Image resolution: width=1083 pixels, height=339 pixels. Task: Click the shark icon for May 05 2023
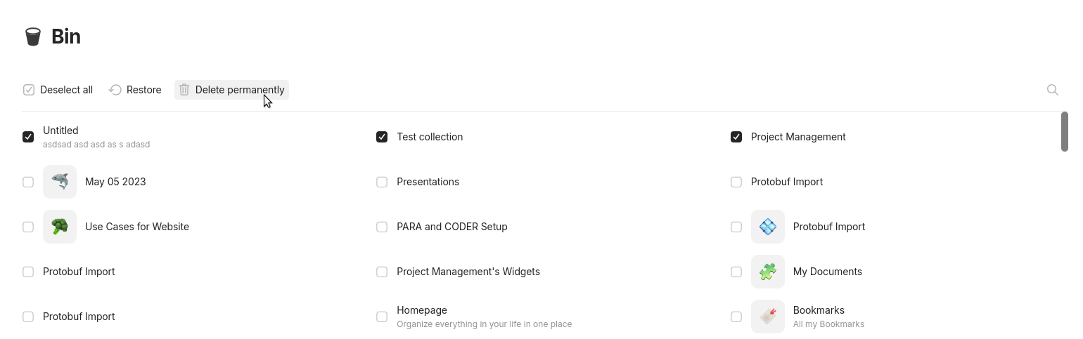60,182
